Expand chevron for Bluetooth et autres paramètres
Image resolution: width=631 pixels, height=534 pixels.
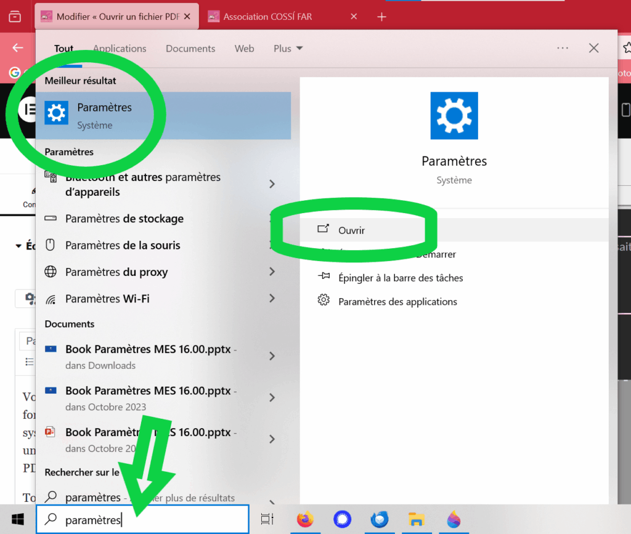click(x=272, y=184)
